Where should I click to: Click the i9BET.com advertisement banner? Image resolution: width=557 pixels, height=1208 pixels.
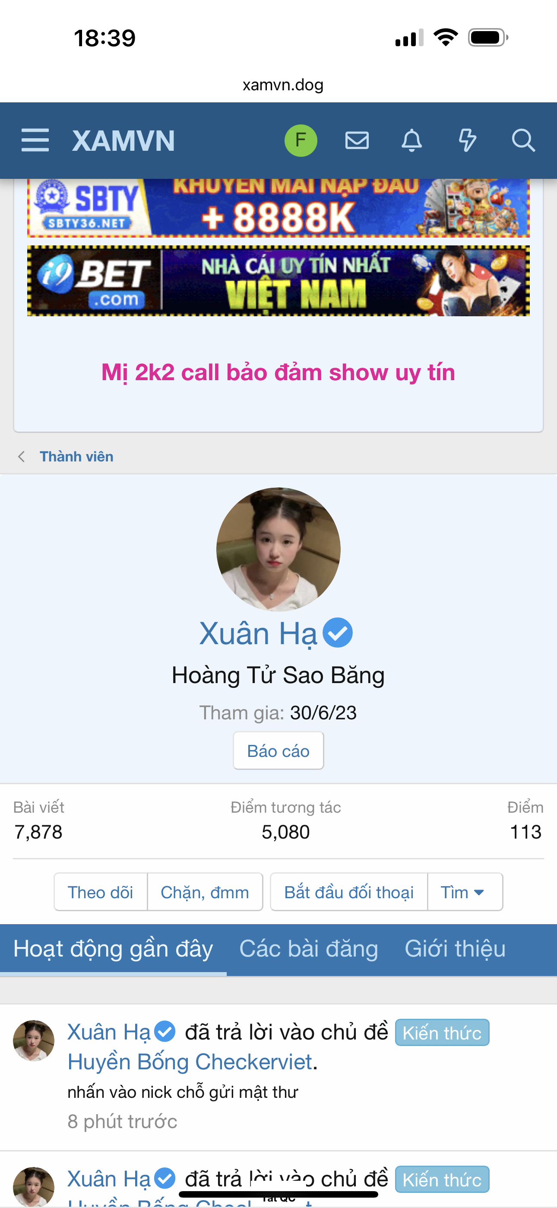(278, 281)
